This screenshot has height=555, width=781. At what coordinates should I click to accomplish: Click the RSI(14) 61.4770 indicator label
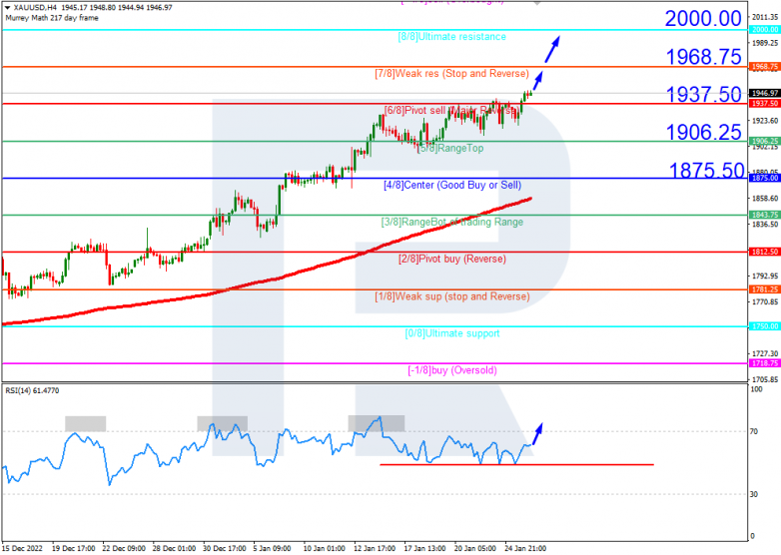point(32,391)
